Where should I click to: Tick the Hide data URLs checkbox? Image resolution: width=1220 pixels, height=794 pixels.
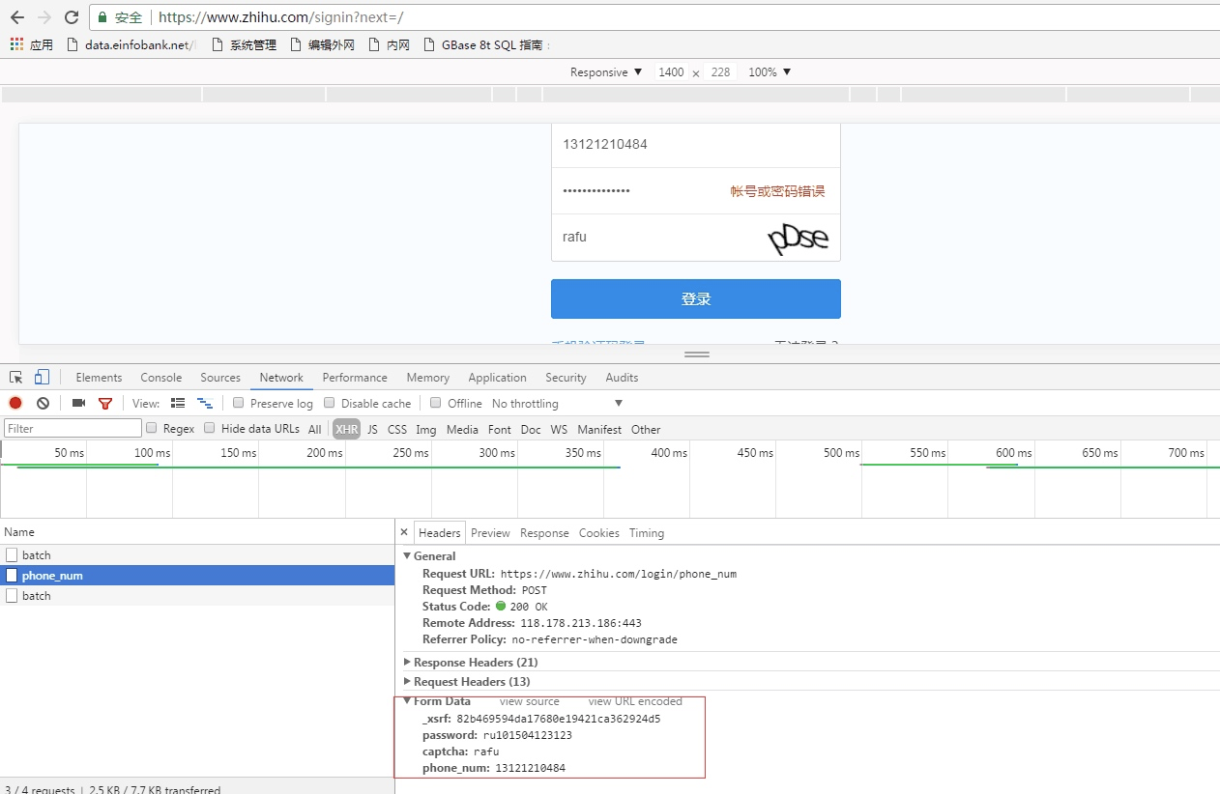coord(210,429)
